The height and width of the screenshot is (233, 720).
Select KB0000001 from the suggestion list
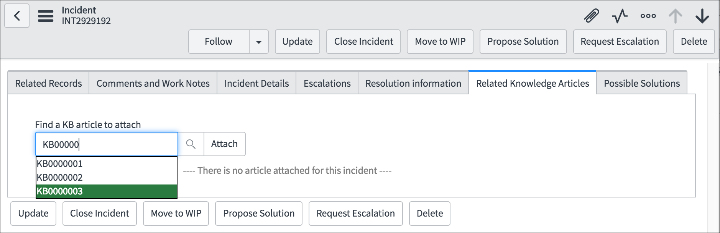coord(59,164)
